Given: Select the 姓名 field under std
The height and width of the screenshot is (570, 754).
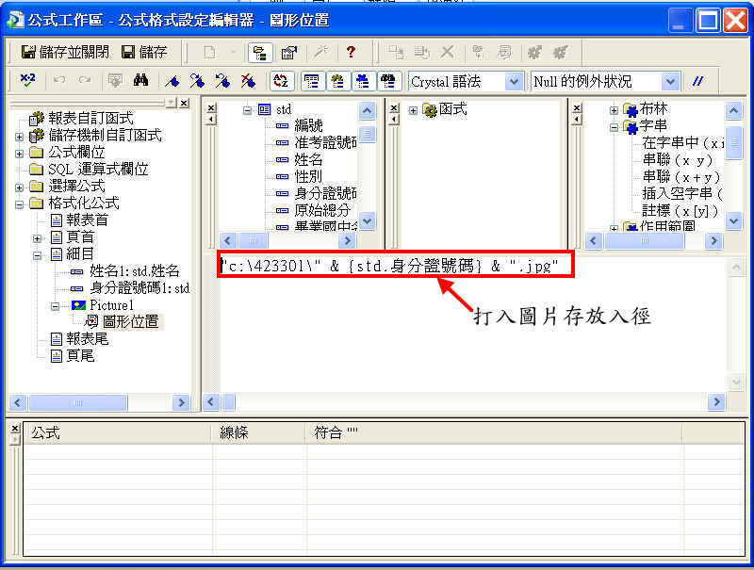Looking at the screenshot, I should (x=308, y=160).
